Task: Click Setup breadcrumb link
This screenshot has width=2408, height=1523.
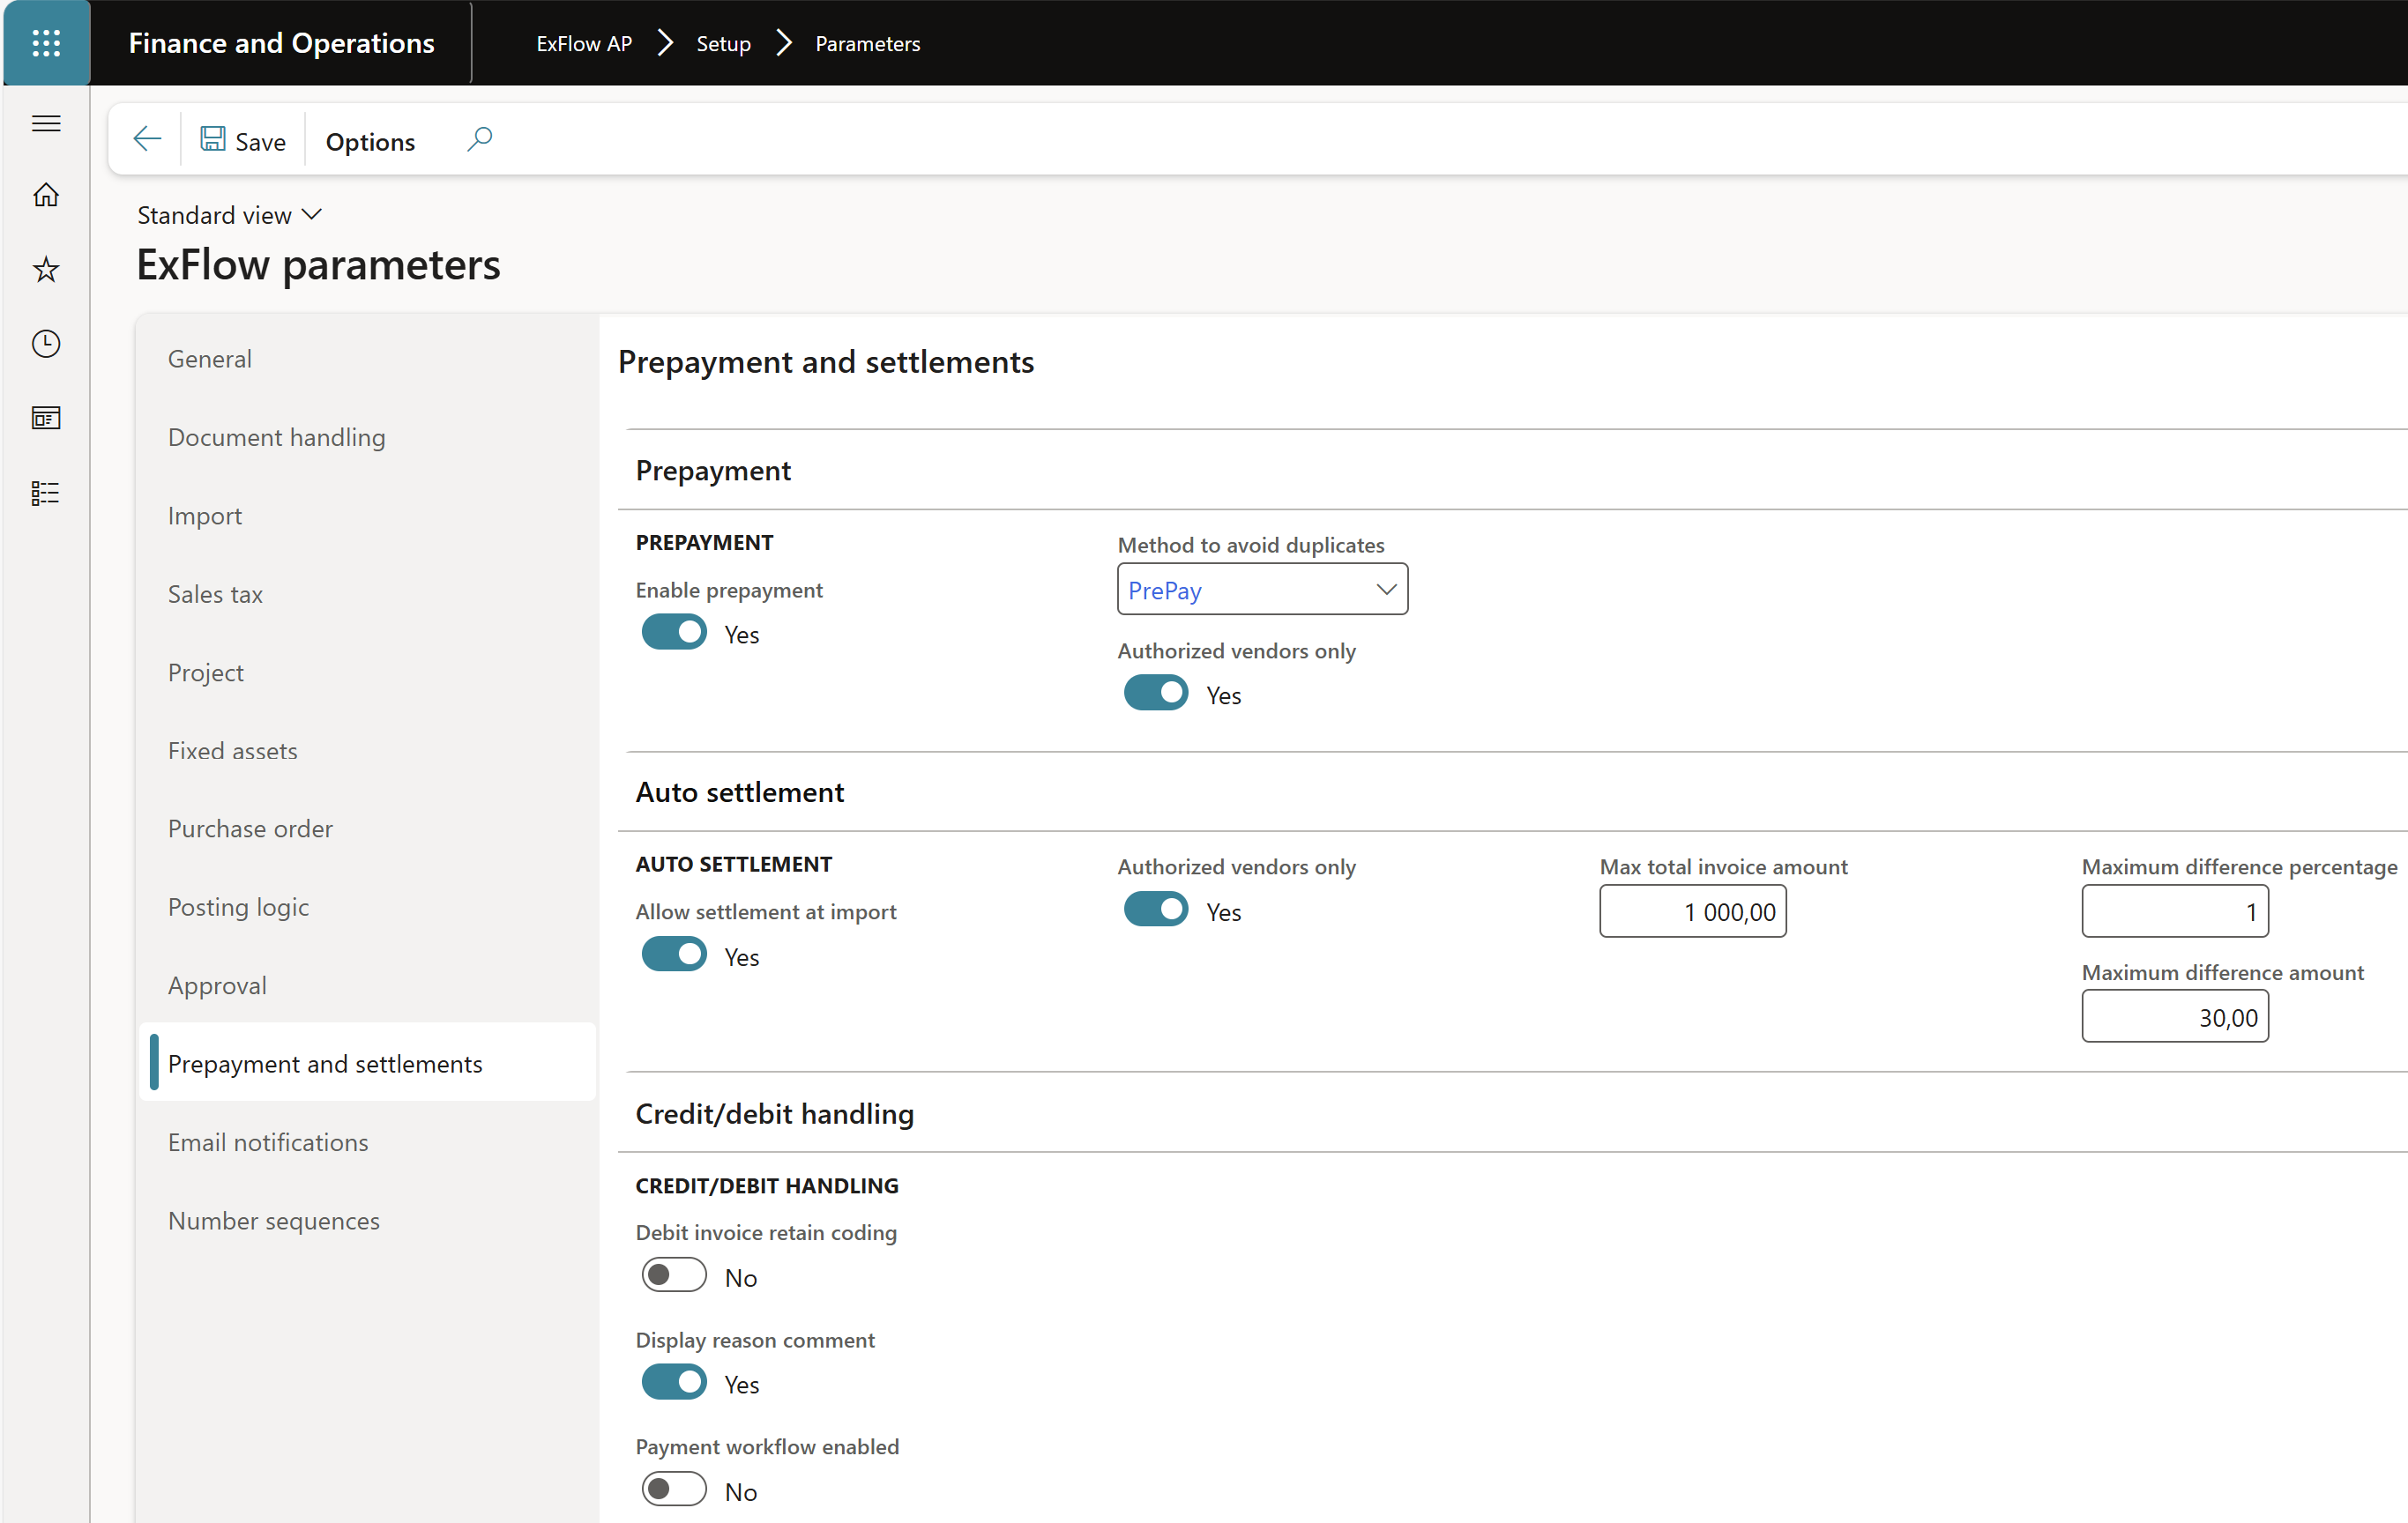Action: tap(723, 43)
